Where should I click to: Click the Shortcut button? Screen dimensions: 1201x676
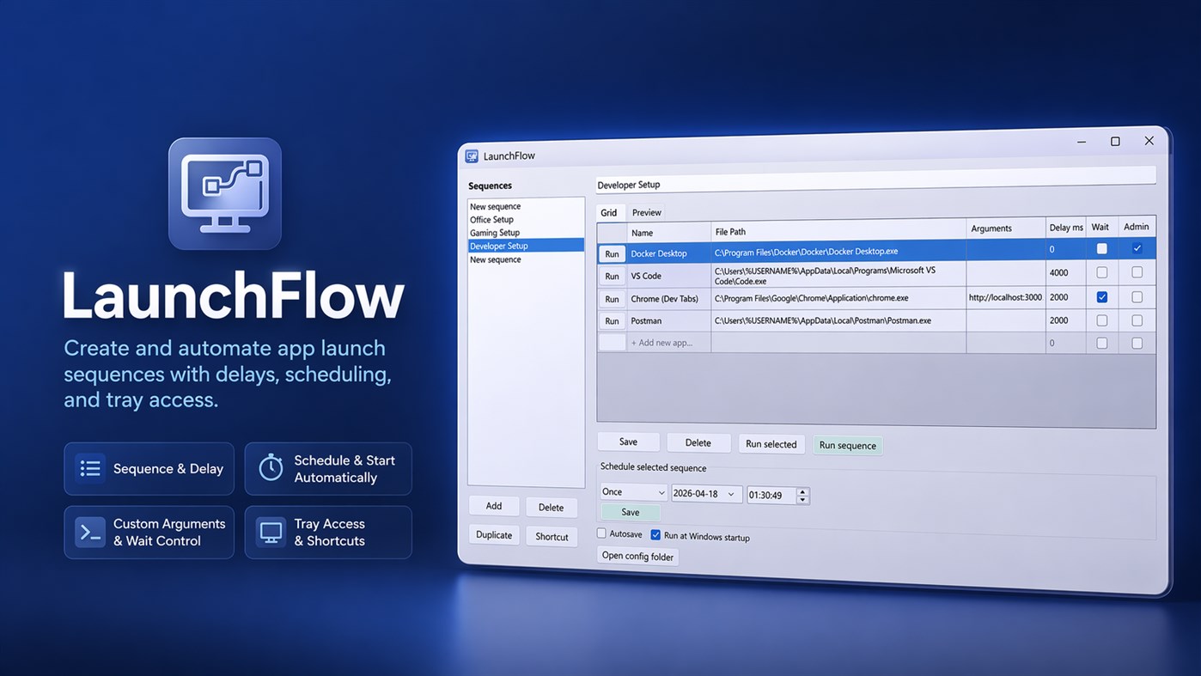pyautogui.click(x=552, y=537)
